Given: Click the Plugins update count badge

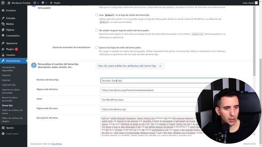Looking at the screenshot, I should 16,49.
